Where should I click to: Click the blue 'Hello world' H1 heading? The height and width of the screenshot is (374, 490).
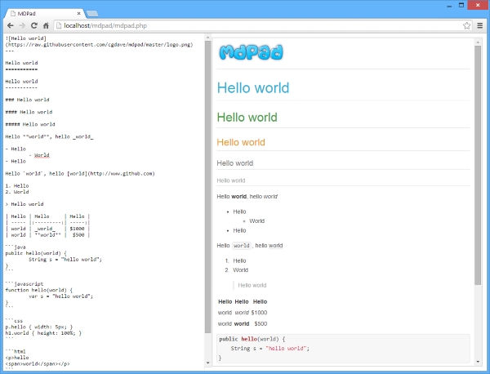coord(253,88)
